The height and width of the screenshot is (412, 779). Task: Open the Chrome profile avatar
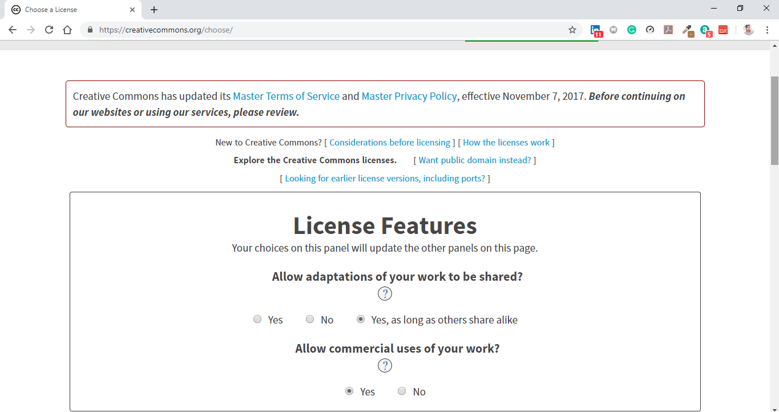pyautogui.click(x=749, y=30)
